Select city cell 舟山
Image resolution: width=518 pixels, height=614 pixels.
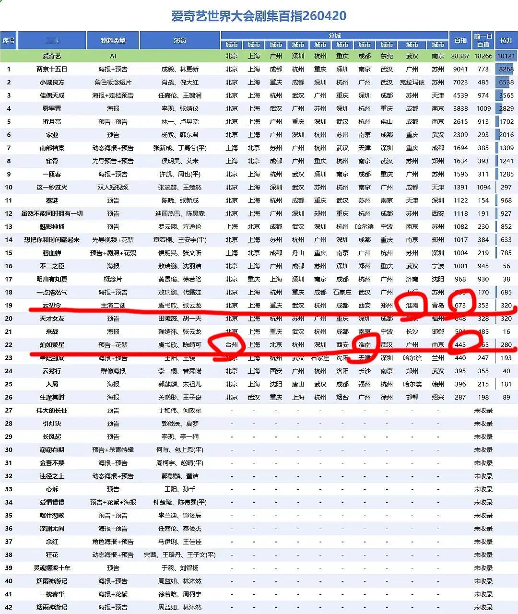pos(298,253)
